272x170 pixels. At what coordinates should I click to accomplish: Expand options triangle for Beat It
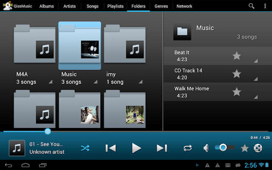(256, 61)
